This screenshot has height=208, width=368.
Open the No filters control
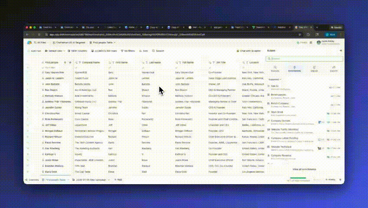point(128,51)
